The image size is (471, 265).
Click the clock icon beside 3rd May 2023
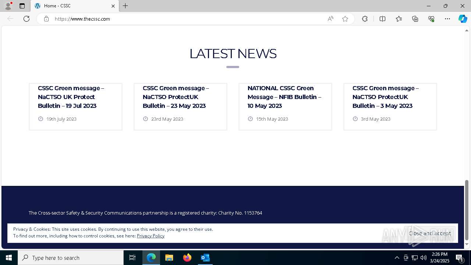[x=355, y=119]
